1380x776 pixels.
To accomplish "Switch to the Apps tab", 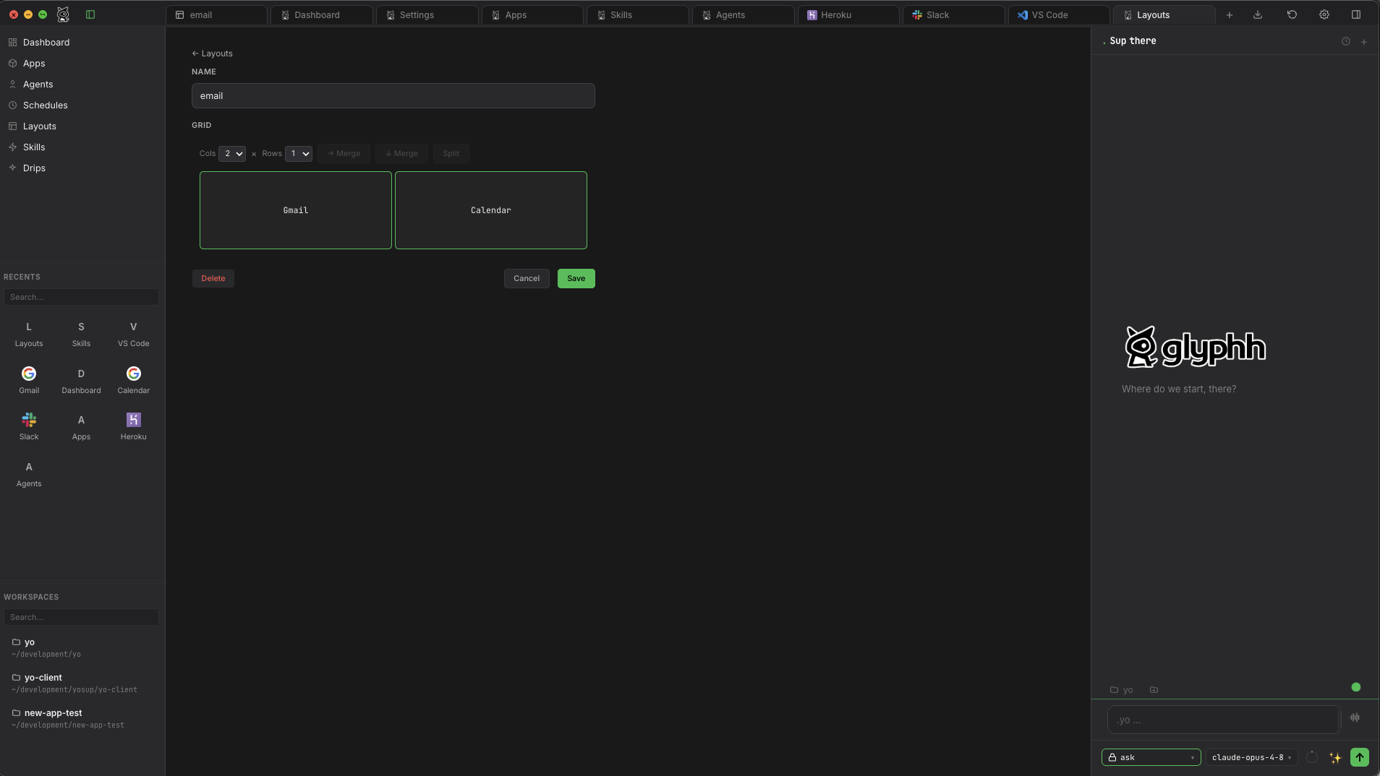I will [533, 15].
